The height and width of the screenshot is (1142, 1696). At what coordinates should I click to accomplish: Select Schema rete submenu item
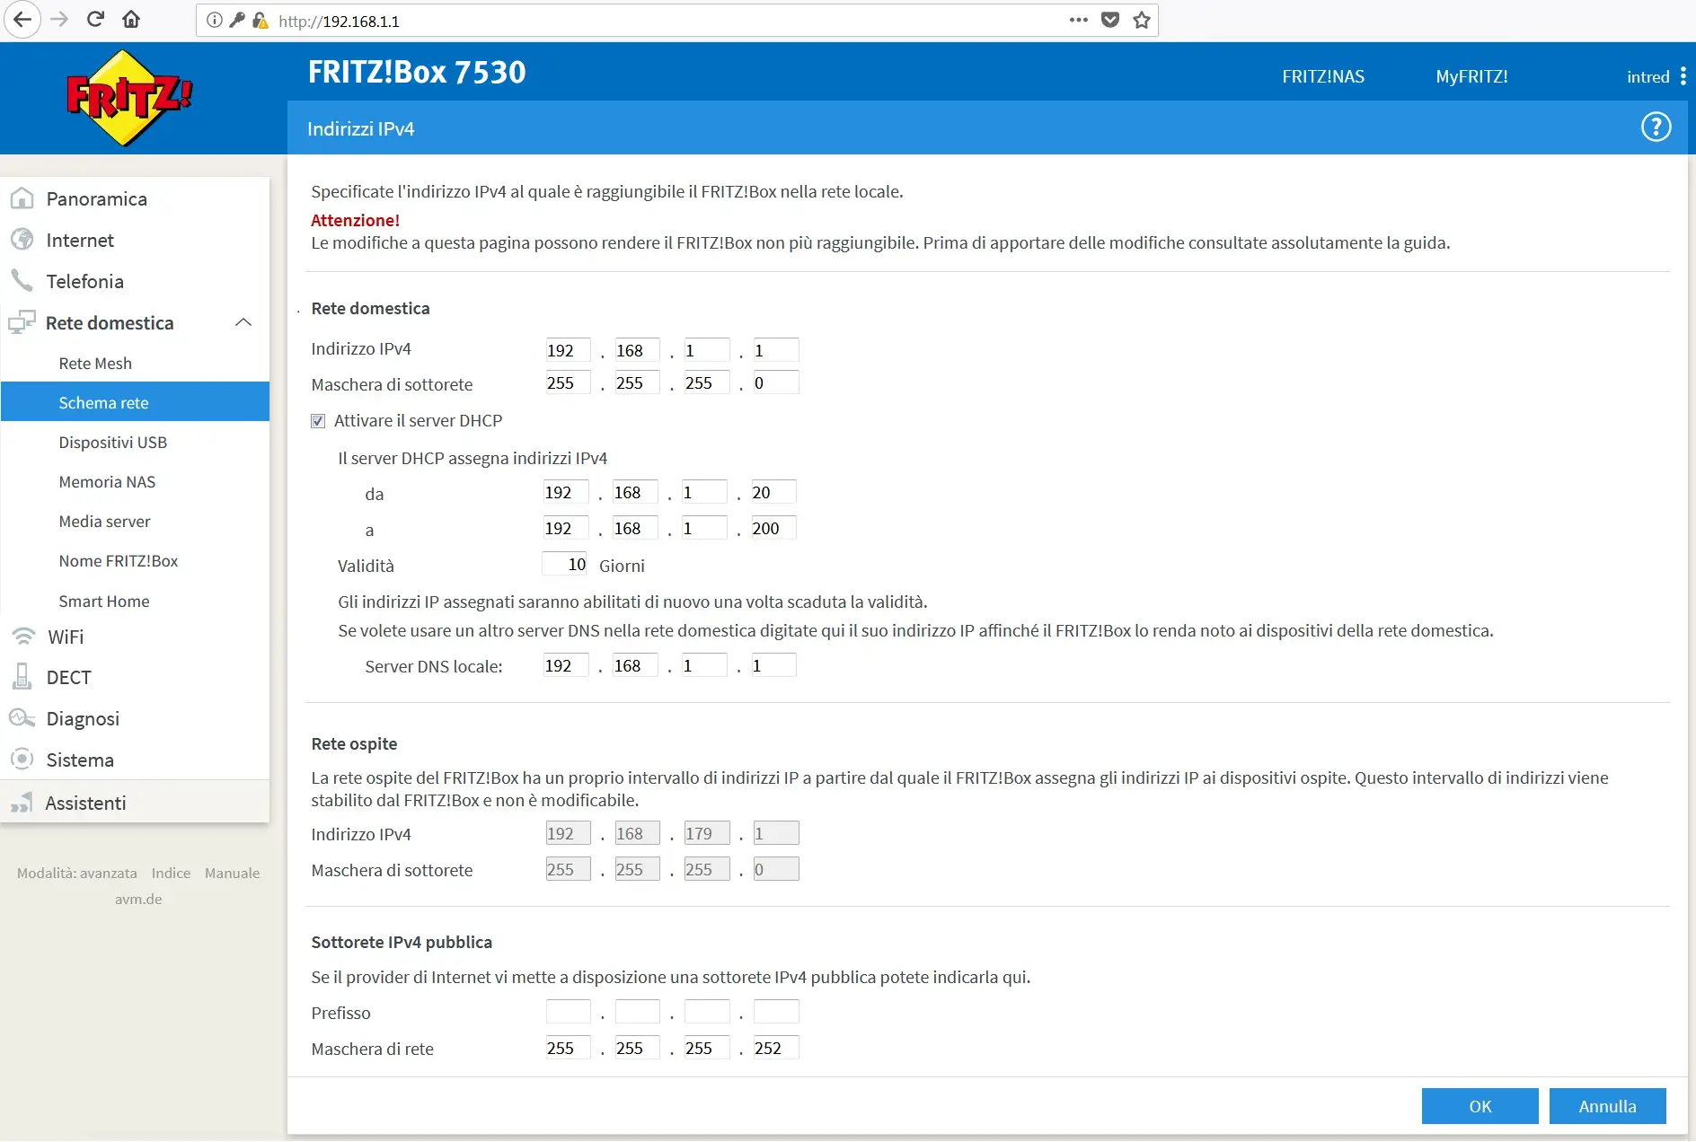tap(135, 402)
